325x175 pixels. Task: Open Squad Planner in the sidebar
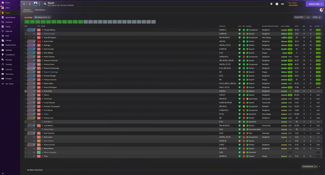(x=10, y=18)
